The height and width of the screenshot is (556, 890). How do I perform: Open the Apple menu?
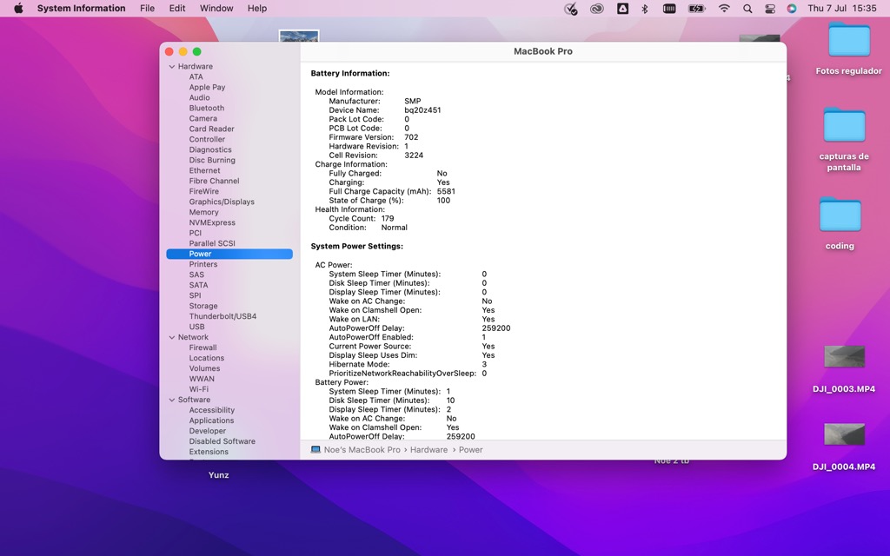pyautogui.click(x=18, y=9)
